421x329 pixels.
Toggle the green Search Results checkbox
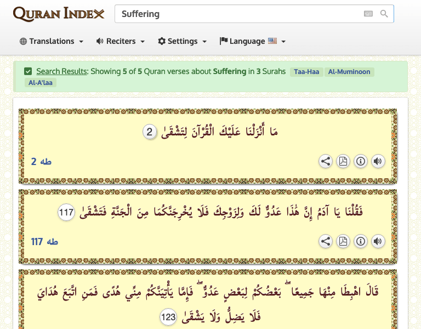click(28, 71)
